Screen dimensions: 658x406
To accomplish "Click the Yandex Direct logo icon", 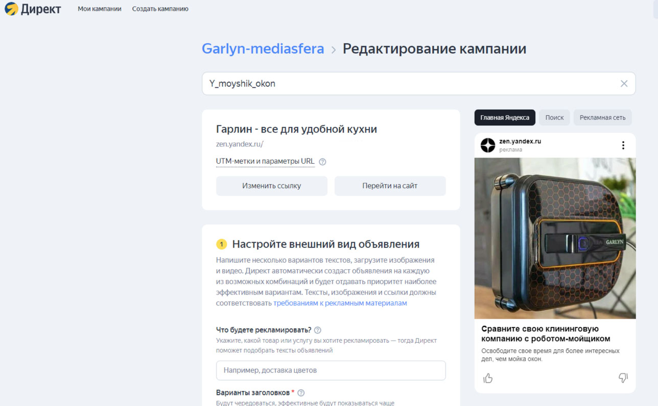I will click(x=11, y=9).
